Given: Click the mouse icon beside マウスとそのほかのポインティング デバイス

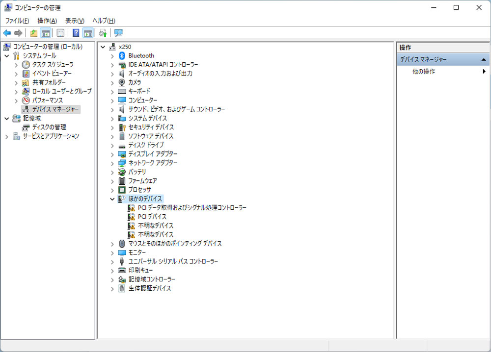Looking at the screenshot, I should (x=122, y=244).
